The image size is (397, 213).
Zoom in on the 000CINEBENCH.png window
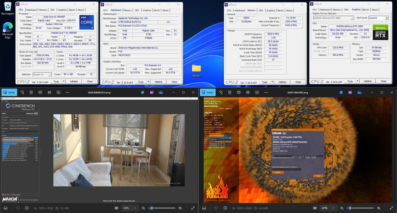(180, 208)
